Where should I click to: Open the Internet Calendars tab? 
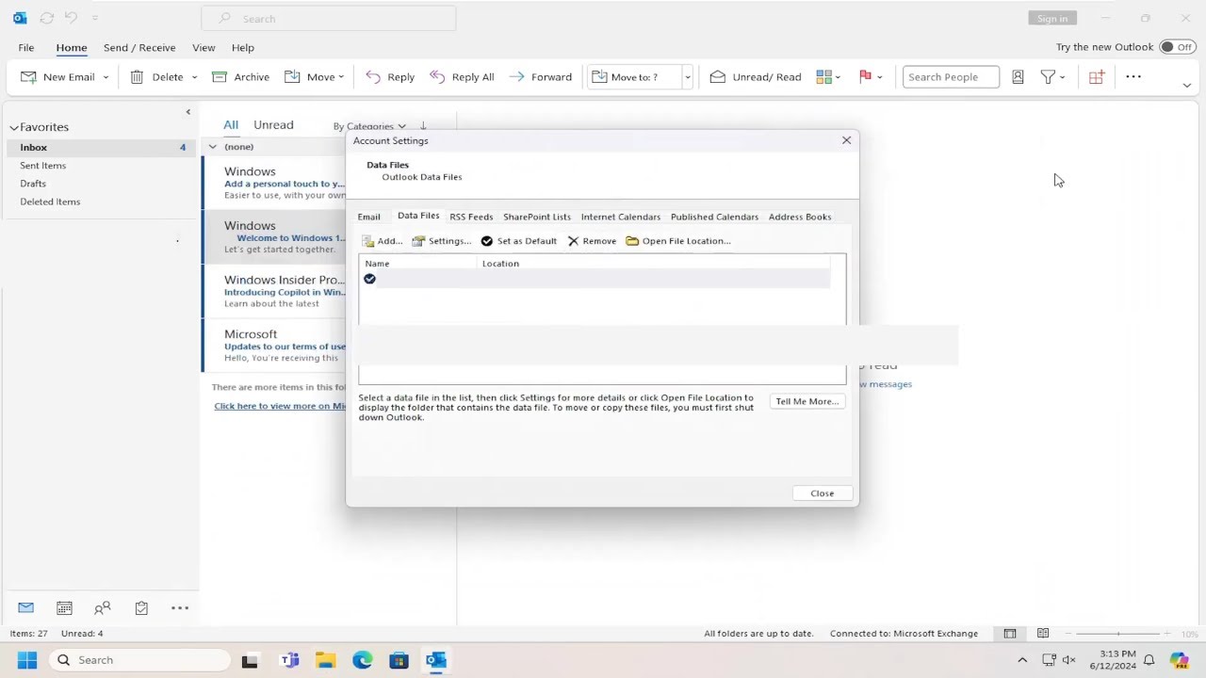(621, 217)
